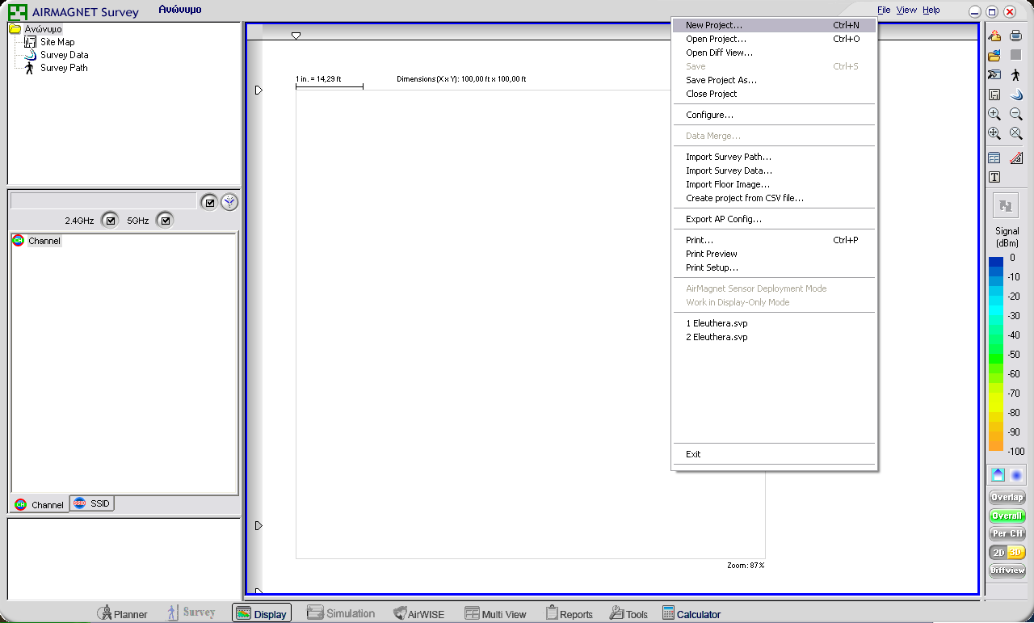Open the Planner module
Screen dimensions: 1034x623
pos(122,613)
